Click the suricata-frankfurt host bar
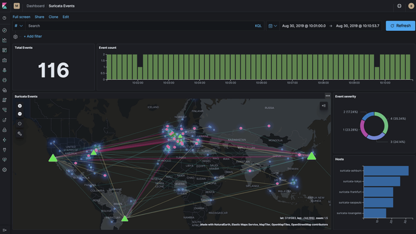The height and width of the screenshot is (234, 416). coord(378,192)
